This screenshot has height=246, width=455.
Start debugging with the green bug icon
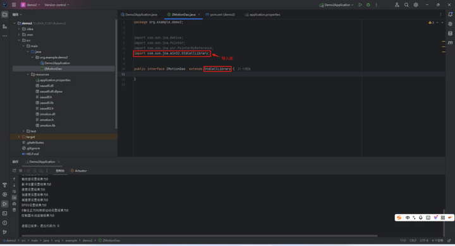(x=368, y=4)
